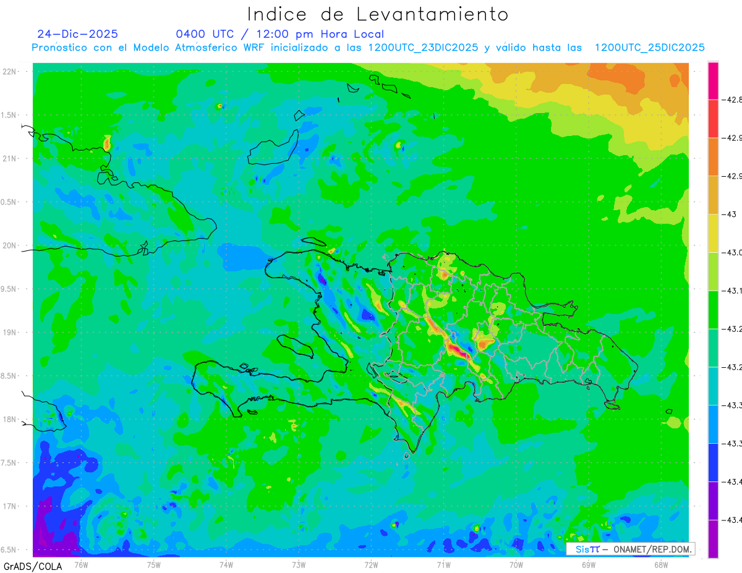Click the '72W' longitude axis label
Image resolution: width=742 pixels, height=573 pixels.
point(371,564)
